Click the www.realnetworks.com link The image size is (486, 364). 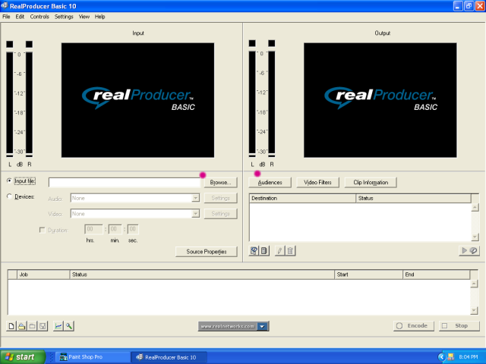point(228,326)
